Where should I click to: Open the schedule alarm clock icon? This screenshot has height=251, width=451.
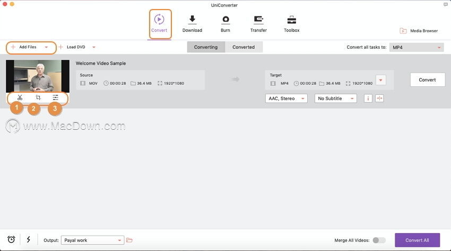11,239
